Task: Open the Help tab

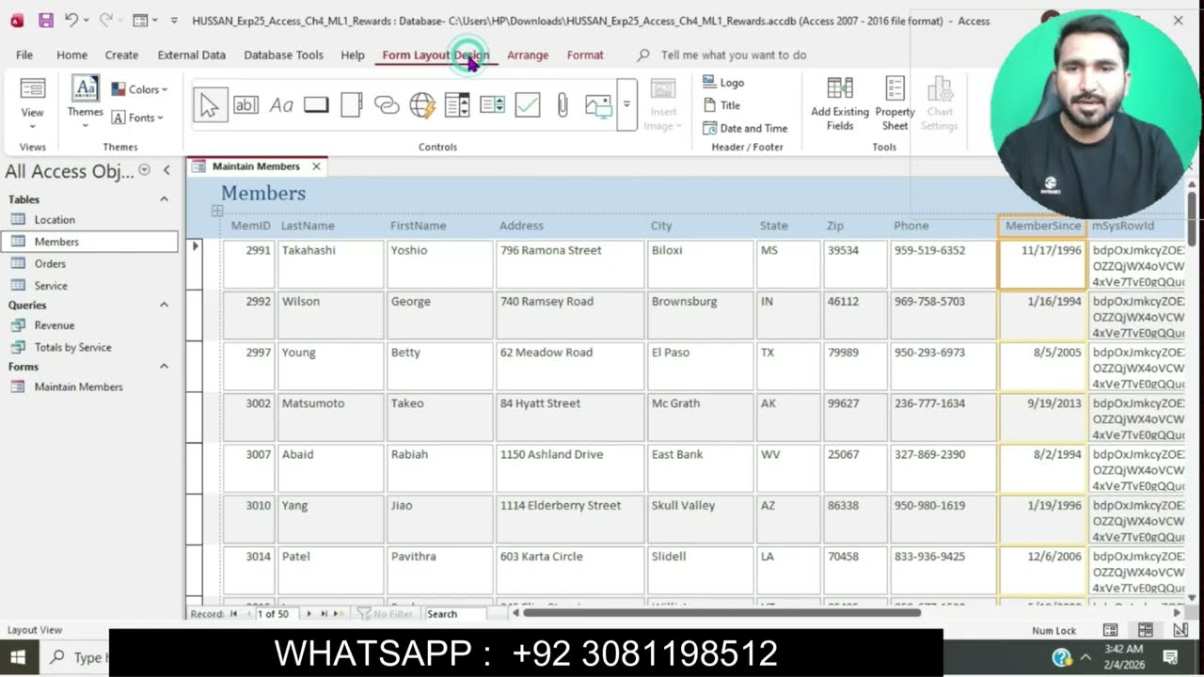Action: click(x=353, y=55)
